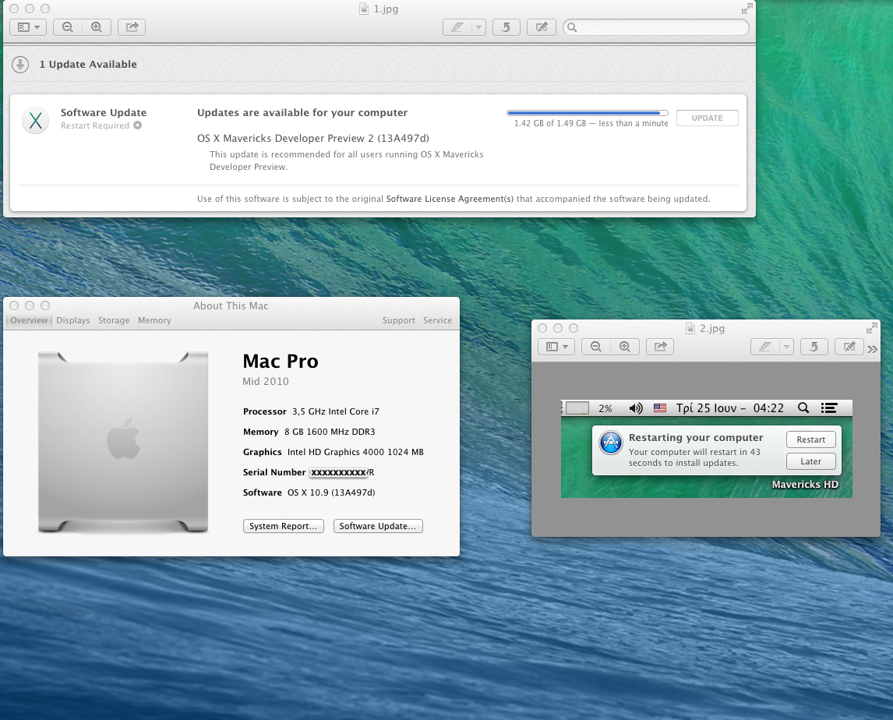The height and width of the screenshot is (720, 893).
Task: Click the Software License Agreement(s) link in 1.jpg
Action: coord(450,199)
